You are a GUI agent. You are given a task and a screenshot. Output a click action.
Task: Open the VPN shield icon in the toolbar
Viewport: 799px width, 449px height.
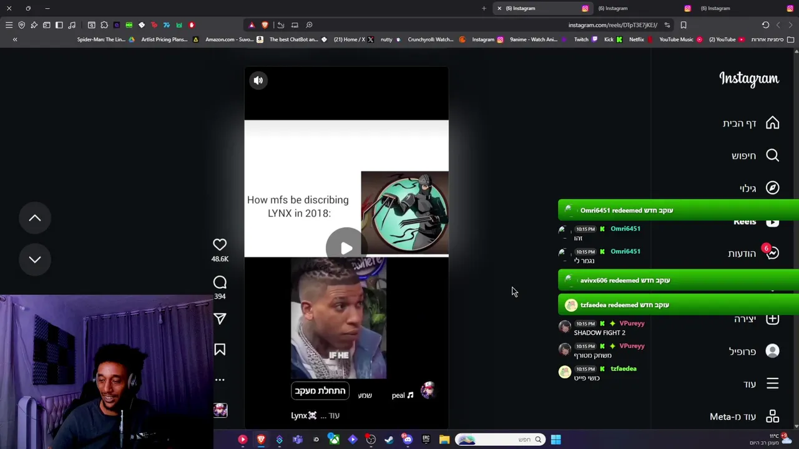tap(21, 25)
